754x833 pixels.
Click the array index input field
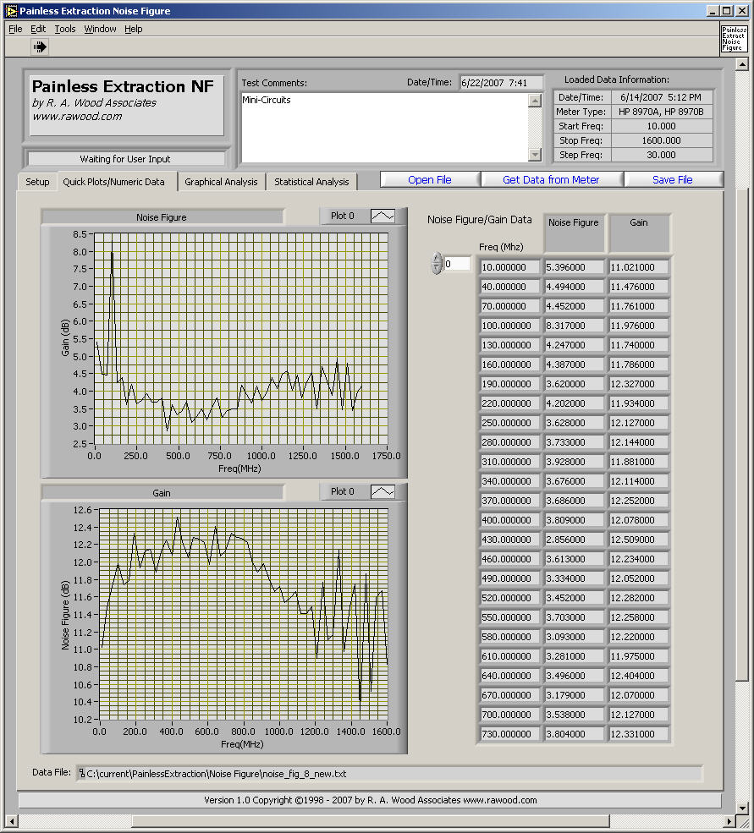tap(457, 264)
